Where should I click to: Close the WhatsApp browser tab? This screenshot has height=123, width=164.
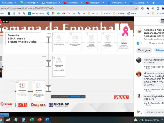pos(38,3)
